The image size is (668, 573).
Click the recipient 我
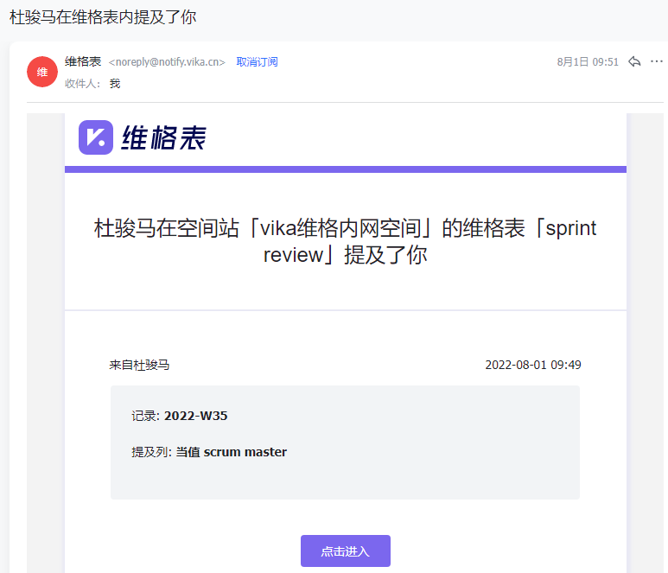coord(115,84)
